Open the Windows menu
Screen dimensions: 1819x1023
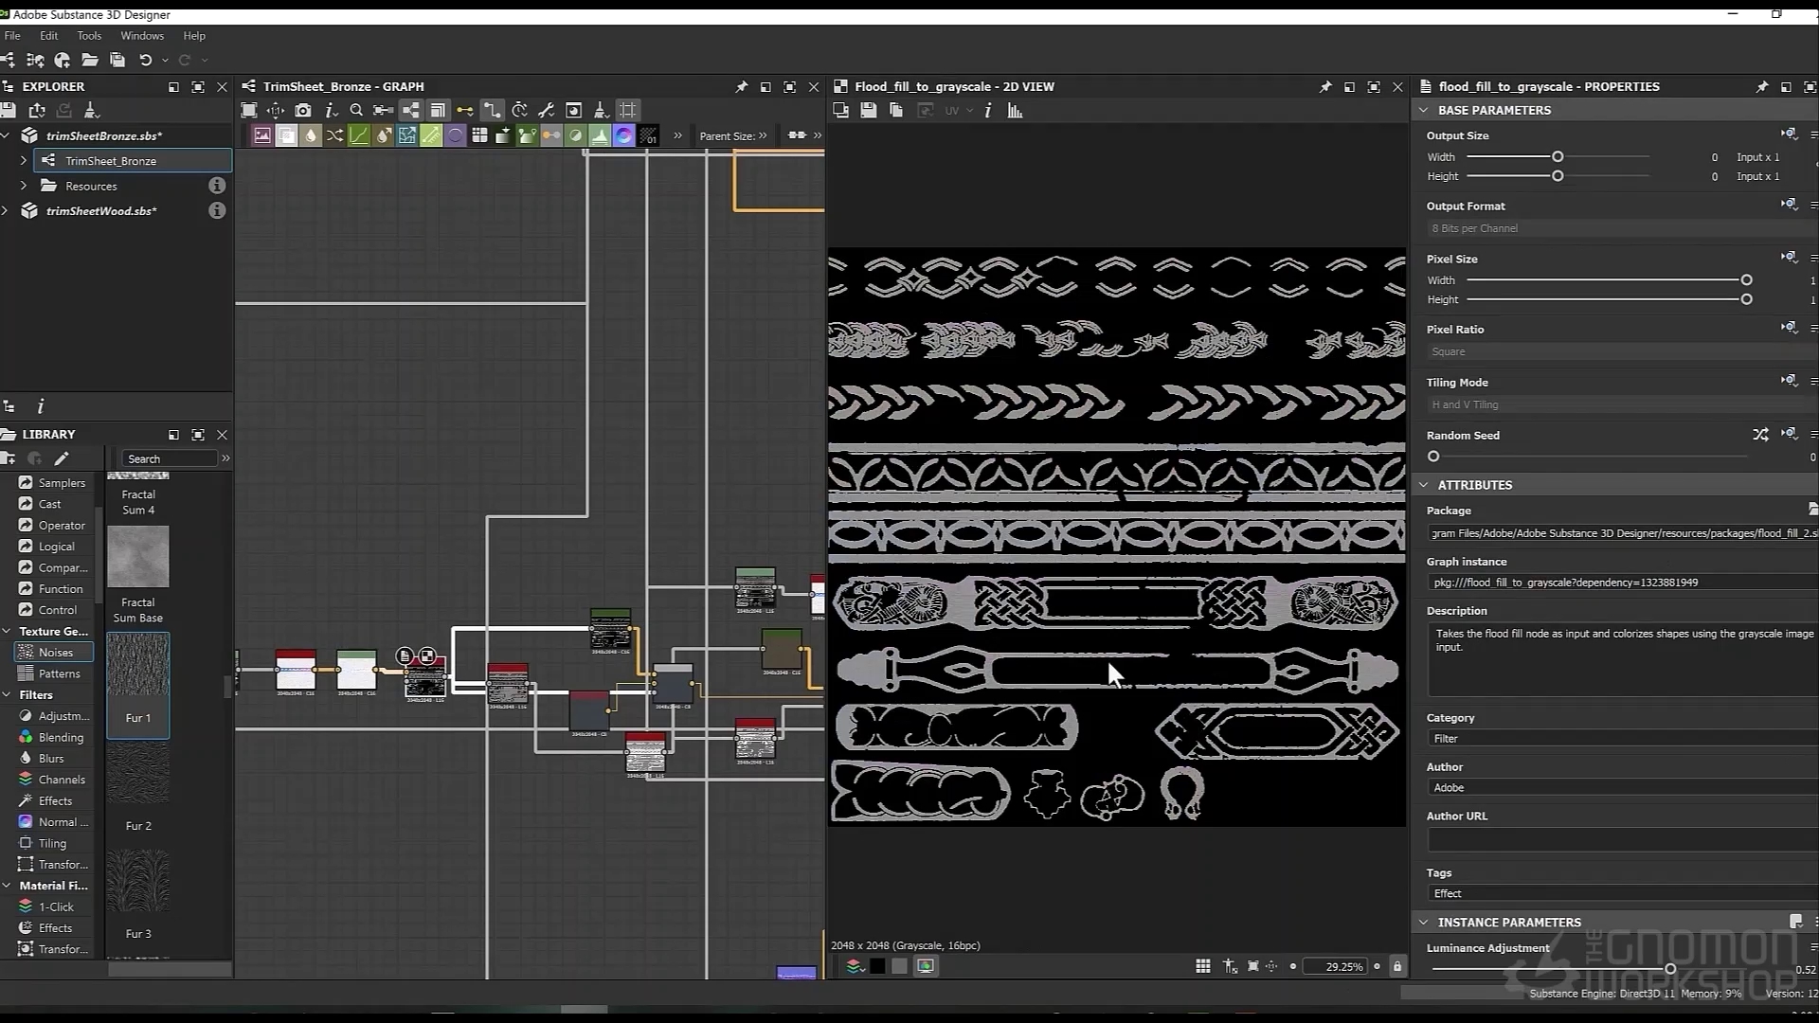pyautogui.click(x=142, y=36)
